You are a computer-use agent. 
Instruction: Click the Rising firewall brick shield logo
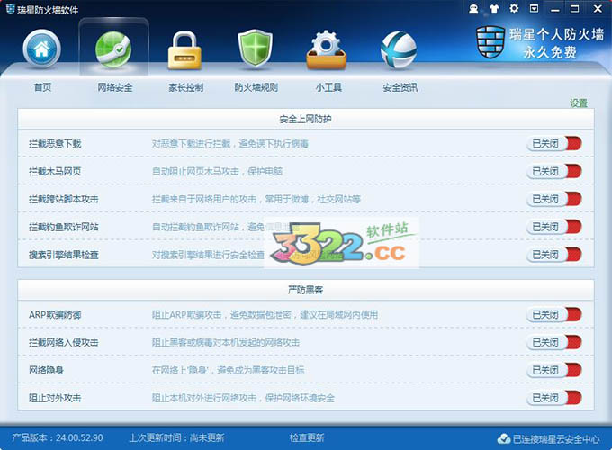pyautogui.click(x=490, y=42)
